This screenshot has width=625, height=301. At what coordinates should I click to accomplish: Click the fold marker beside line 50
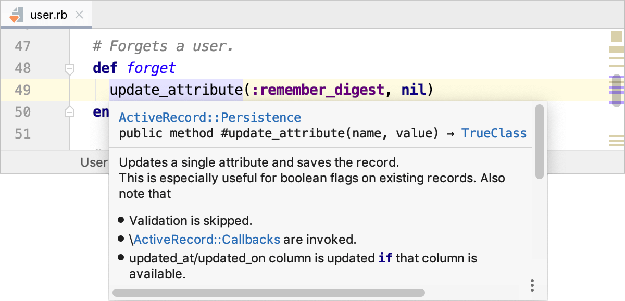click(x=69, y=111)
